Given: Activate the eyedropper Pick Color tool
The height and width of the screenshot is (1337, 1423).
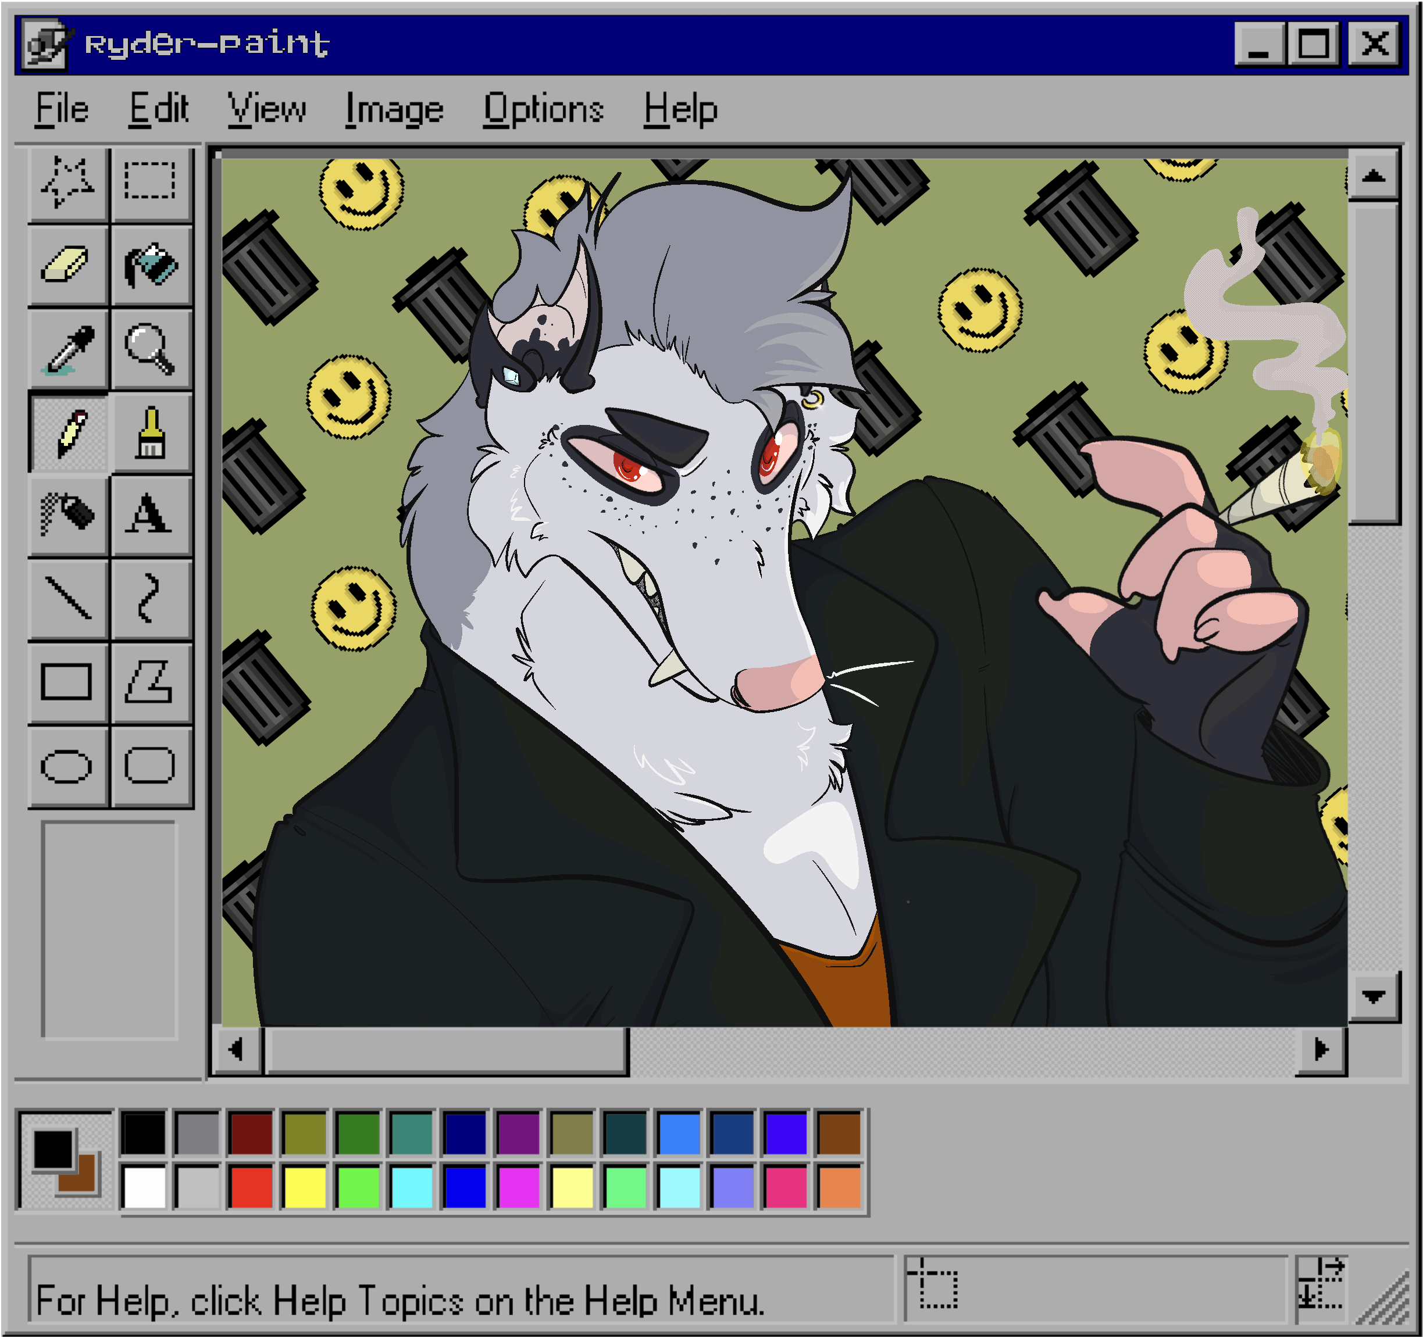Looking at the screenshot, I should coord(68,349).
